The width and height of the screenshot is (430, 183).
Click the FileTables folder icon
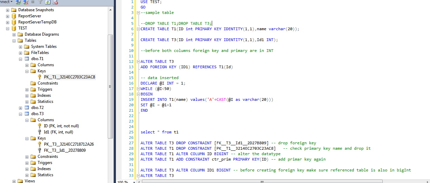coord(27,53)
